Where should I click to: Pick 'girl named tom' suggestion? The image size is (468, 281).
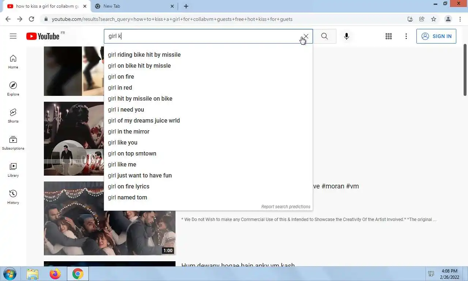pyautogui.click(x=208, y=197)
